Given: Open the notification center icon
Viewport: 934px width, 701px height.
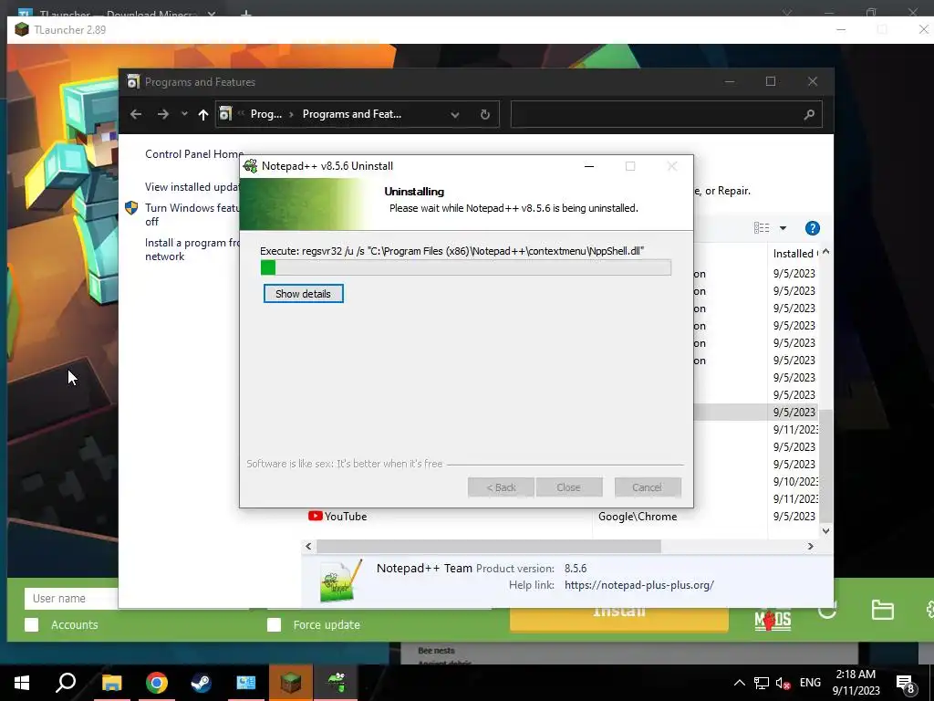Looking at the screenshot, I should click(x=906, y=684).
